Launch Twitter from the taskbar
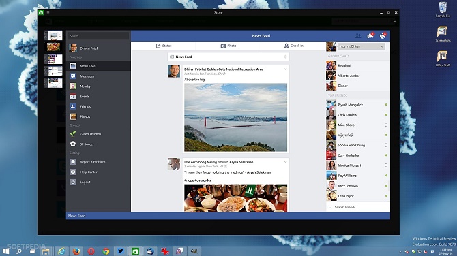 click(120, 251)
